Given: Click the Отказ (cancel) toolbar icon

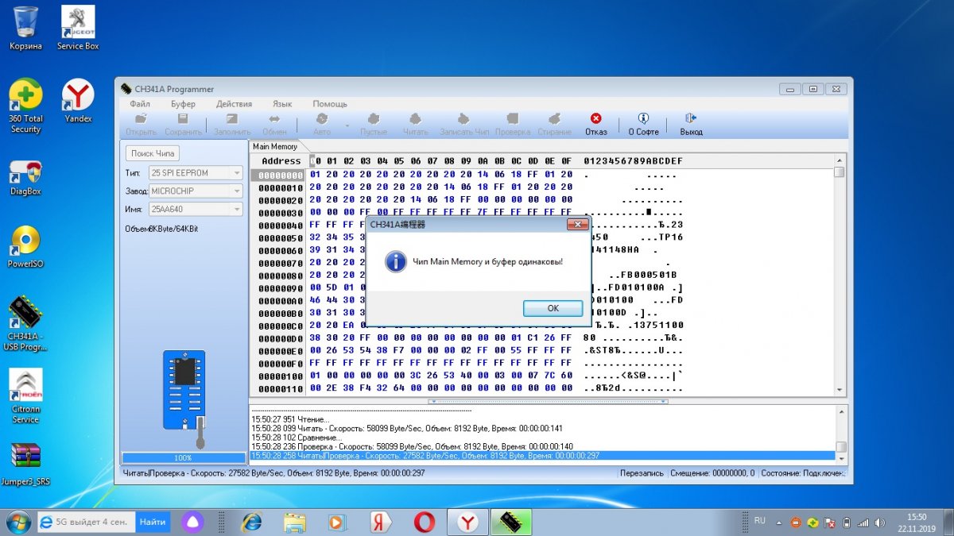Looking at the screenshot, I should (595, 120).
